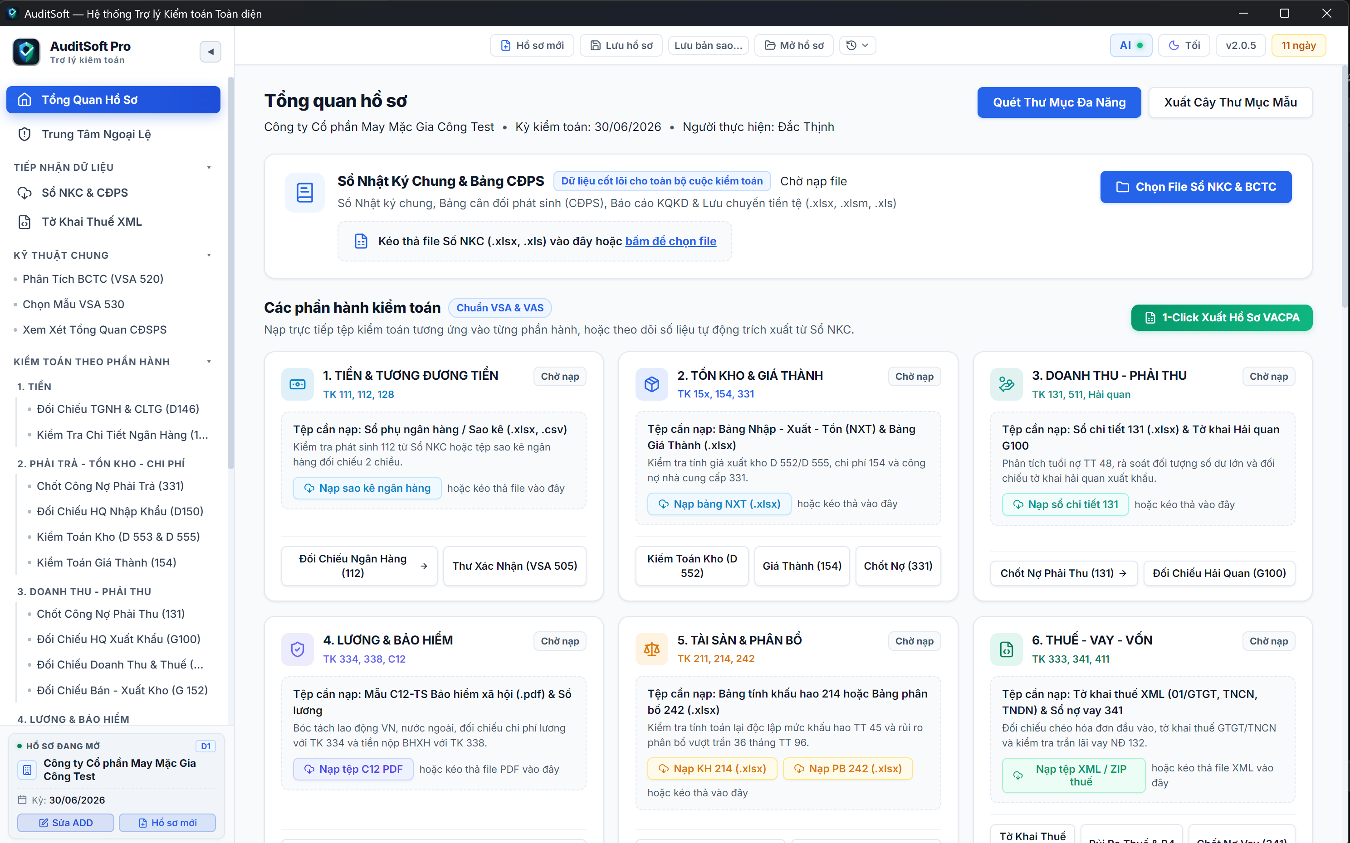Toggle the AI status button
This screenshot has width=1350, height=843.
point(1131,46)
